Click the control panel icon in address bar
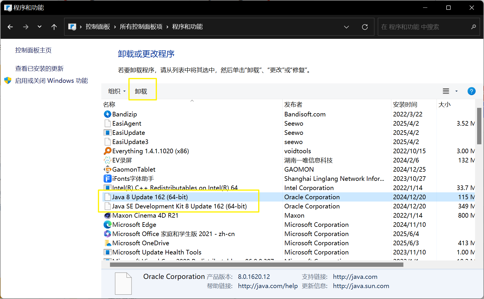This screenshot has width=484, height=299. [72, 27]
